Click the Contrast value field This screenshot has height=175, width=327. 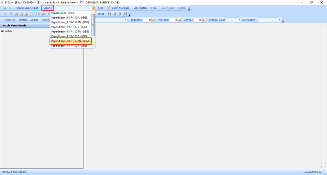click(x=198, y=20)
